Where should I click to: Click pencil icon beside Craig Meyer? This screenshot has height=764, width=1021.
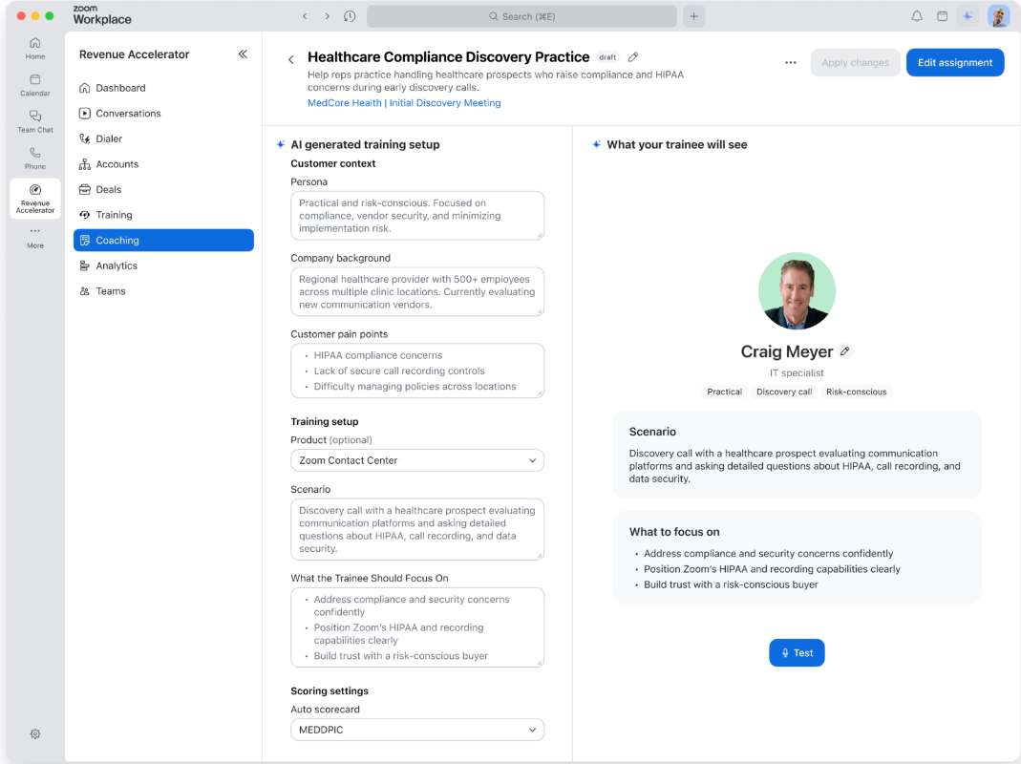(845, 351)
